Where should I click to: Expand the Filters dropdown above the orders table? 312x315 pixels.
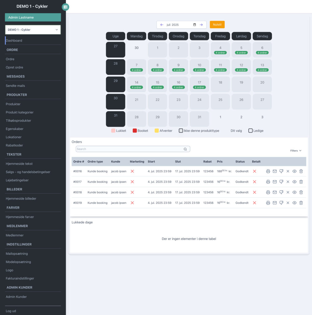(295, 150)
